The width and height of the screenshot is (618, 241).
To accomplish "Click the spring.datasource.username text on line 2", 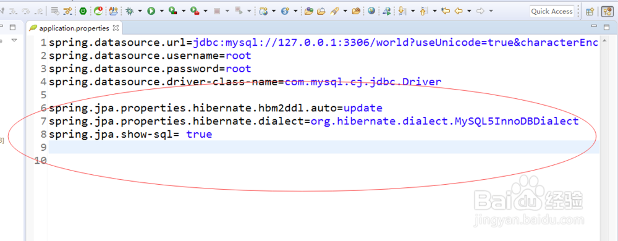I will (134, 56).
